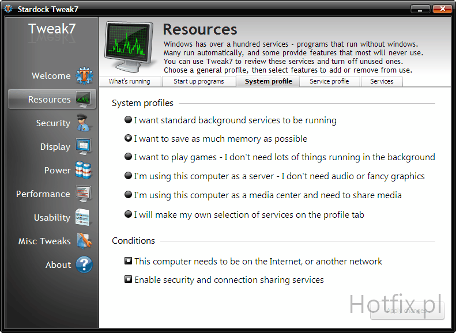Click the Stardock Tweak7 title bar icon
Screen dimensions: 456x333
tap(8, 9)
